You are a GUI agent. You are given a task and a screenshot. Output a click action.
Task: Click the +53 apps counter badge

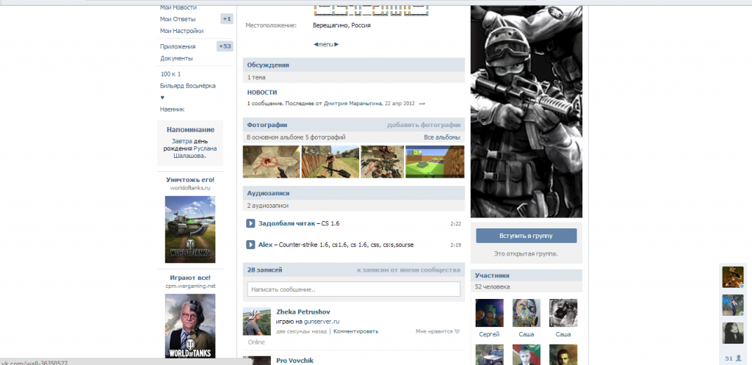[225, 46]
